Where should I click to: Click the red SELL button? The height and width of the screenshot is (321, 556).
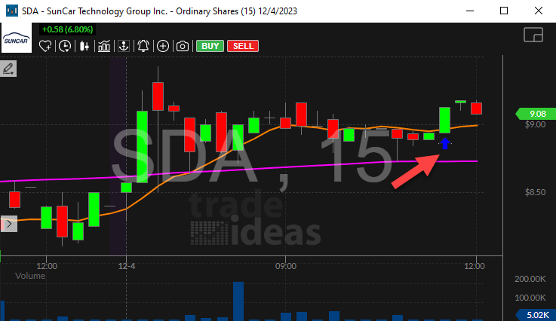point(243,46)
